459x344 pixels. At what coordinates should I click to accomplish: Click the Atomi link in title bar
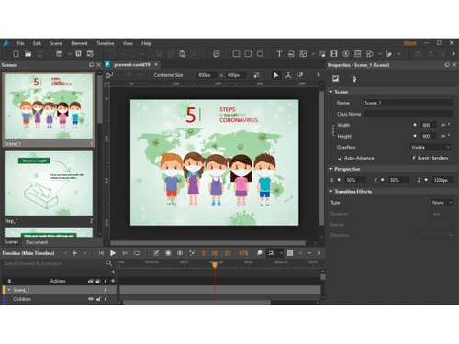point(409,43)
